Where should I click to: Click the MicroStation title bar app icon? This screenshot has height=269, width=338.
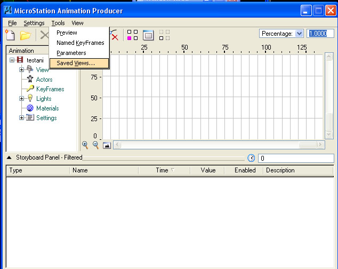click(8, 10)
